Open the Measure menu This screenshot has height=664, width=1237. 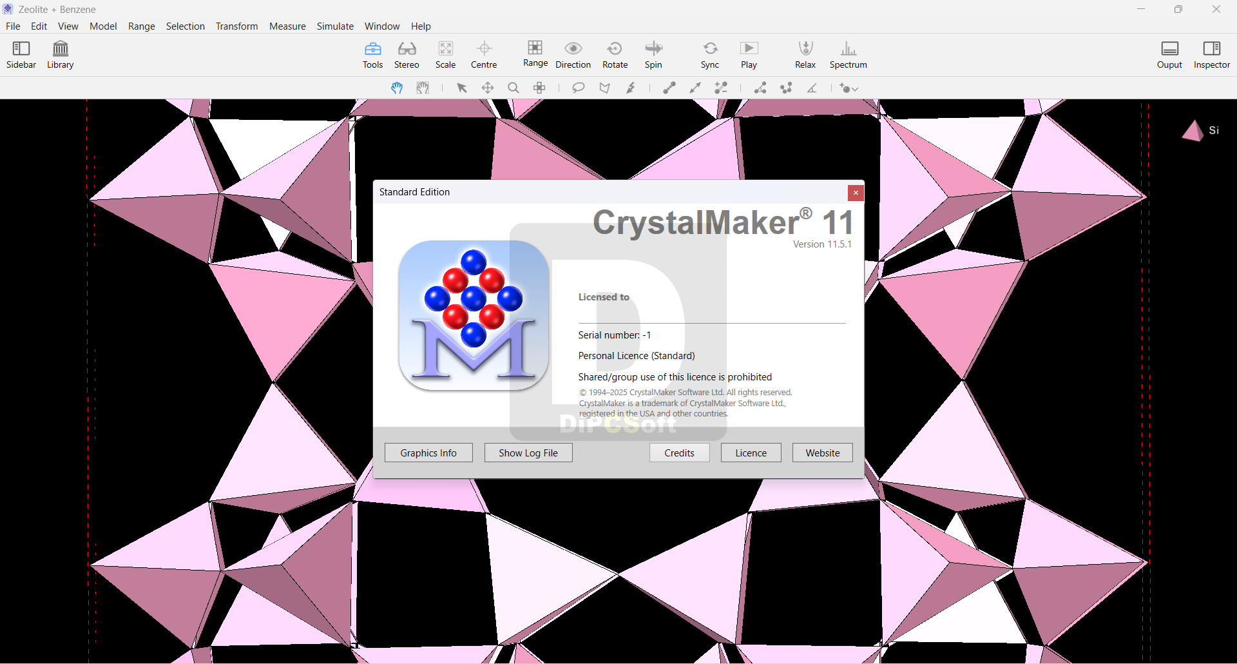[x=287, y=26]
